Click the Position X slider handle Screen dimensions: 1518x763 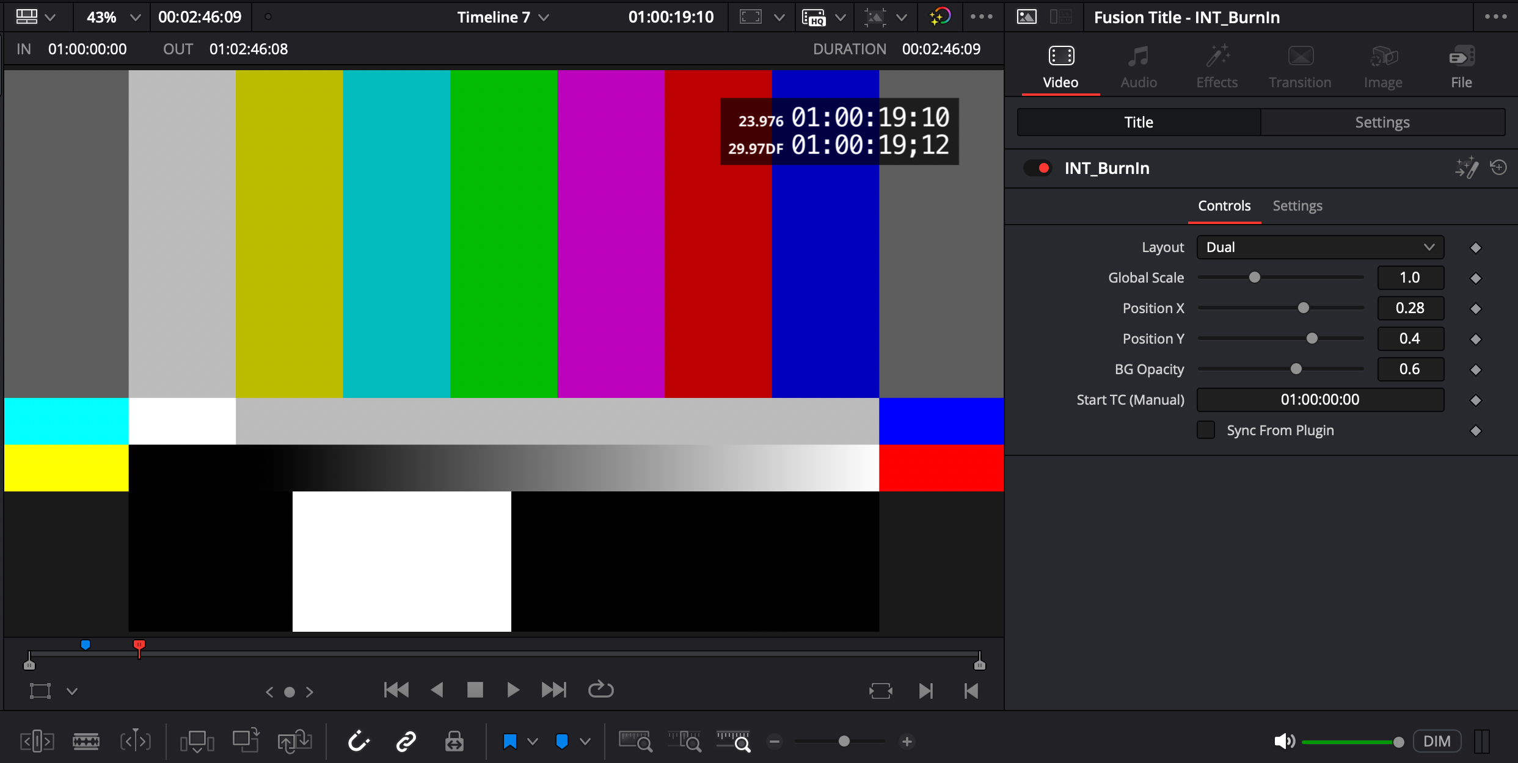pos(1304,308)
